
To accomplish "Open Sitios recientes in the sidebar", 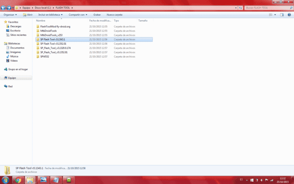I will tap(18, 35).
